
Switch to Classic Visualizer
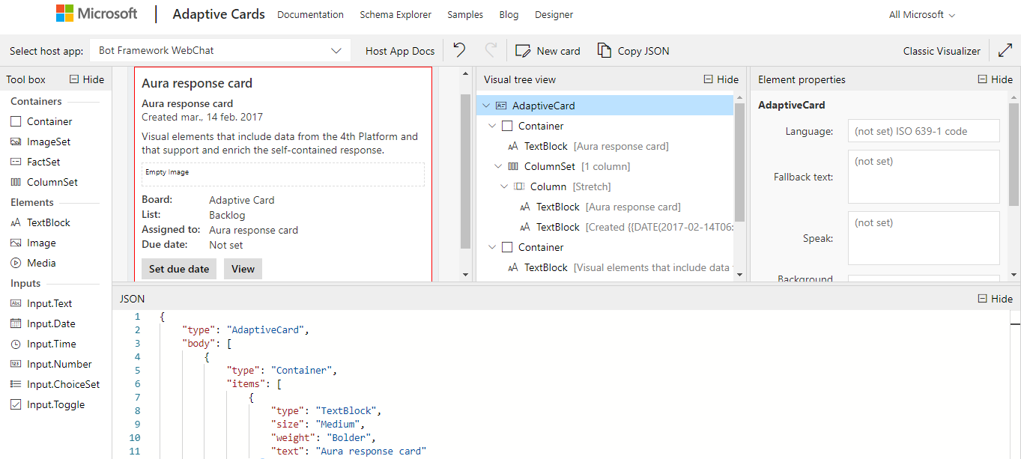point(942,51)
